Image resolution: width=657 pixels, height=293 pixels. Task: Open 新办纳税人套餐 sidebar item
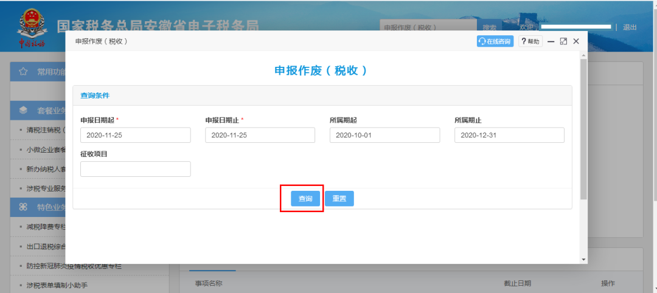46,168
